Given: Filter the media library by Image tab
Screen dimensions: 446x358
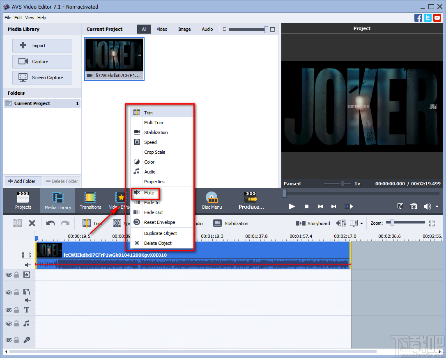Looking at the screenshot, I should [x=184, y=29].
